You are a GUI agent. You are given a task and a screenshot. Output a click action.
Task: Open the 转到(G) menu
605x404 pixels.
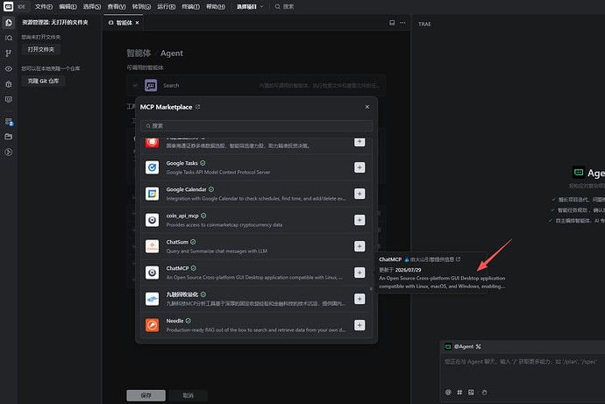141,6
